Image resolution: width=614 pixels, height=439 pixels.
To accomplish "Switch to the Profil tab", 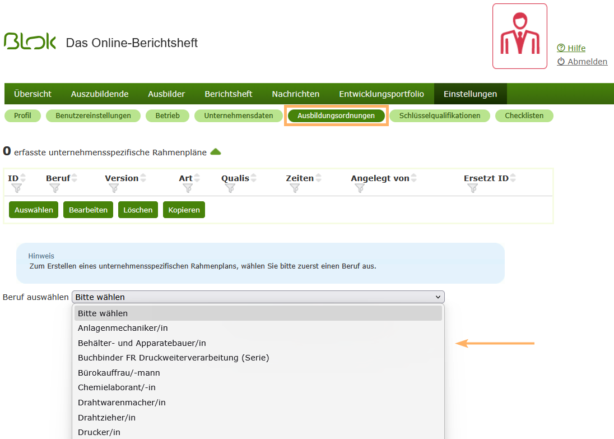I will click(x=22, y=115).
